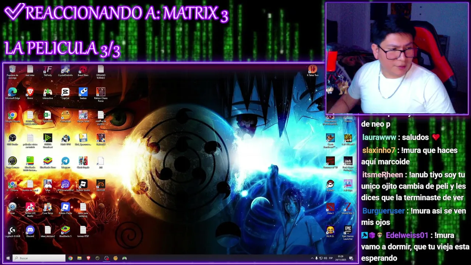
Task: Select chat username Edelweiss01
Action: point(407,235)
